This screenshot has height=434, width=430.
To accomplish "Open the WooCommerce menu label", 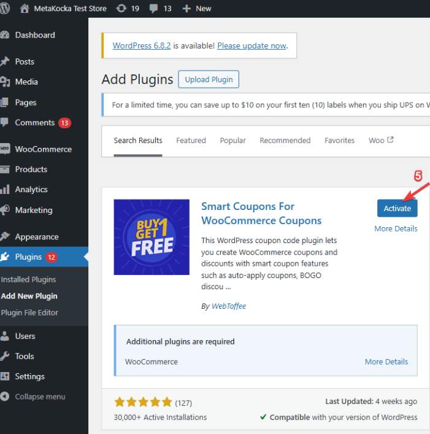I will point(44,149).
